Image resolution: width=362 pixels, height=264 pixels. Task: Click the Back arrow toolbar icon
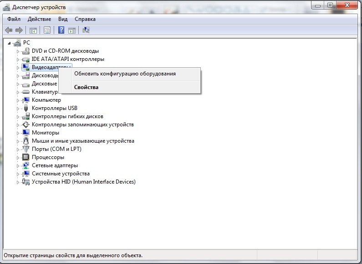point(9,30)
